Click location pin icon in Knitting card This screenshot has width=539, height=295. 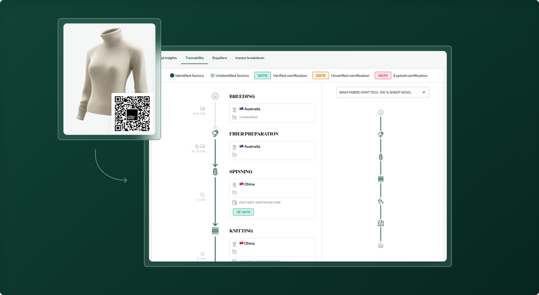click(x=234, y=244)
